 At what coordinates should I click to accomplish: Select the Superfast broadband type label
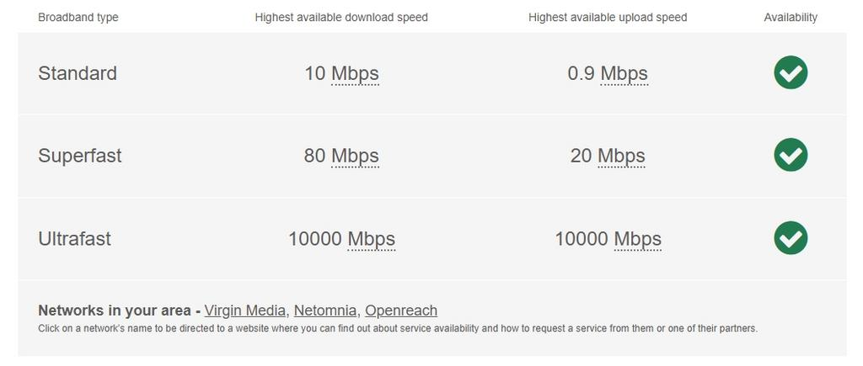[80, 156]
